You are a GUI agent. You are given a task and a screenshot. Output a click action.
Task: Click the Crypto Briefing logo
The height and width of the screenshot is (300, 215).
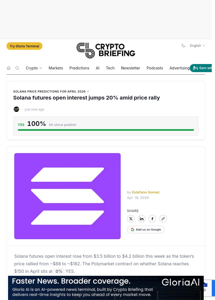[x=106, y=50]
